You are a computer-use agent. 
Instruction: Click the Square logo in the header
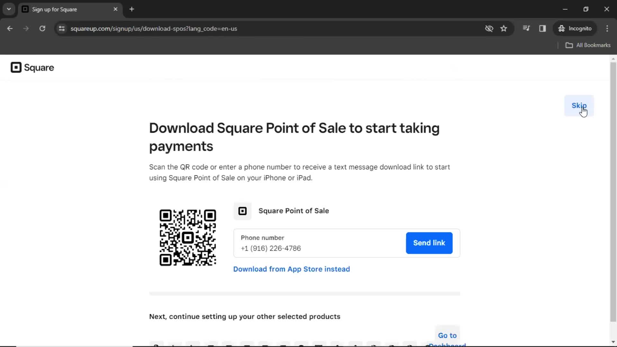[32, 67]
